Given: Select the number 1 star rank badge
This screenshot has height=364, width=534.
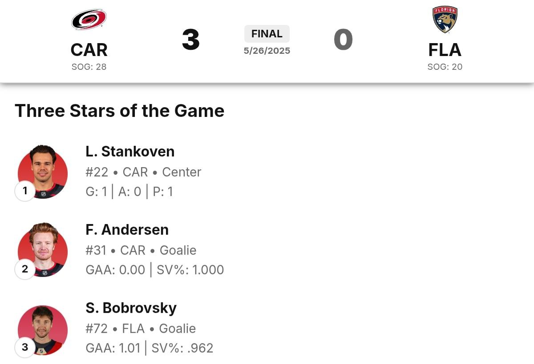Looking at the screenshot, I should pos(25,191).
